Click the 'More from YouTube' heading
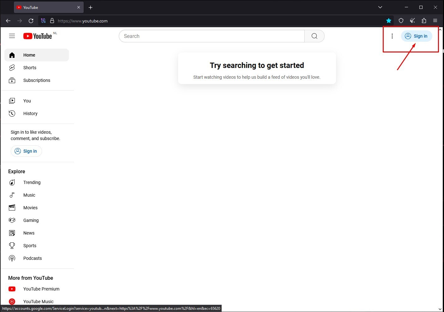The width and height of the screenshot is (444, 312). [31, 278]
